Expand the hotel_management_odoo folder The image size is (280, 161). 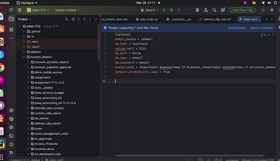coord(28,134)
